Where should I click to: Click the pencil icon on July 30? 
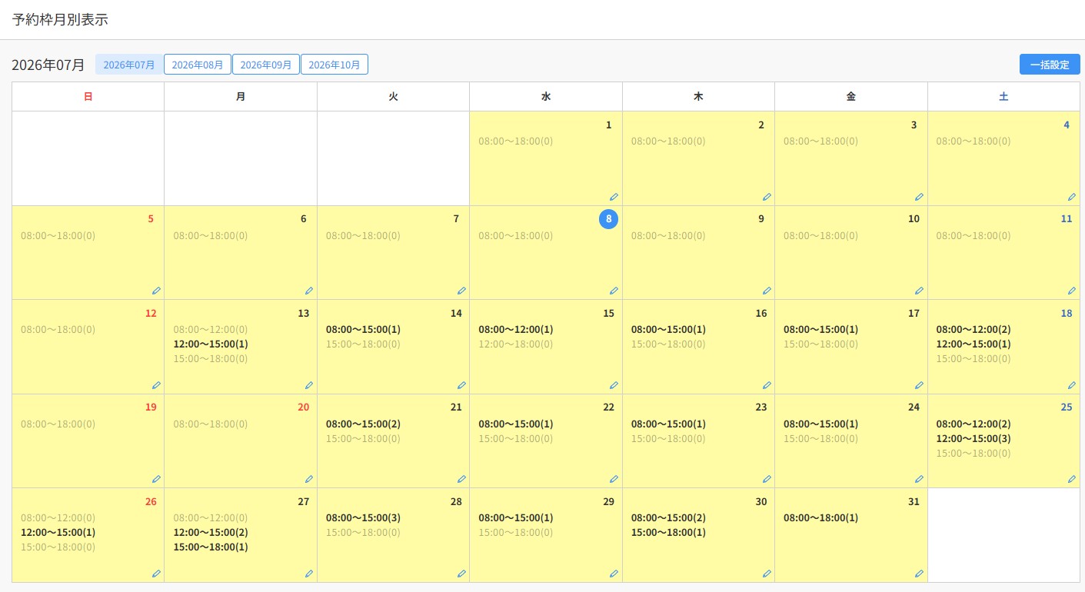tap(767, 574)
